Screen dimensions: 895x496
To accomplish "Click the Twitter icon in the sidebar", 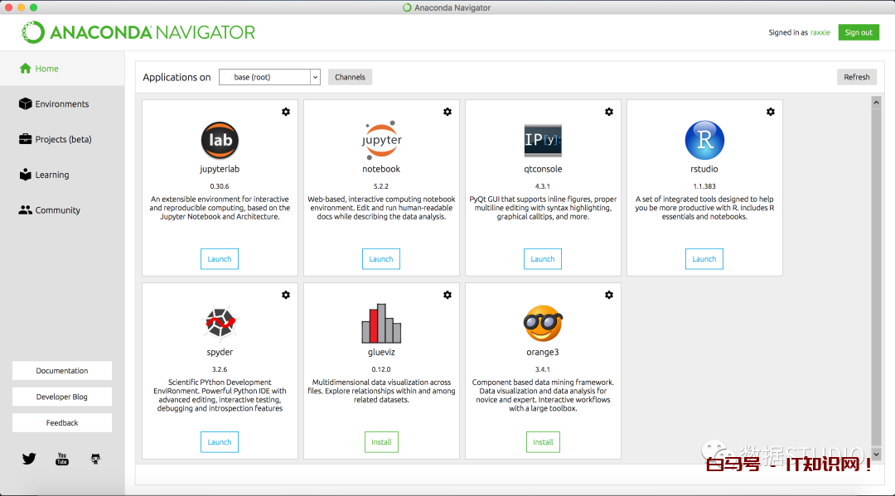I will pos(29,459).
